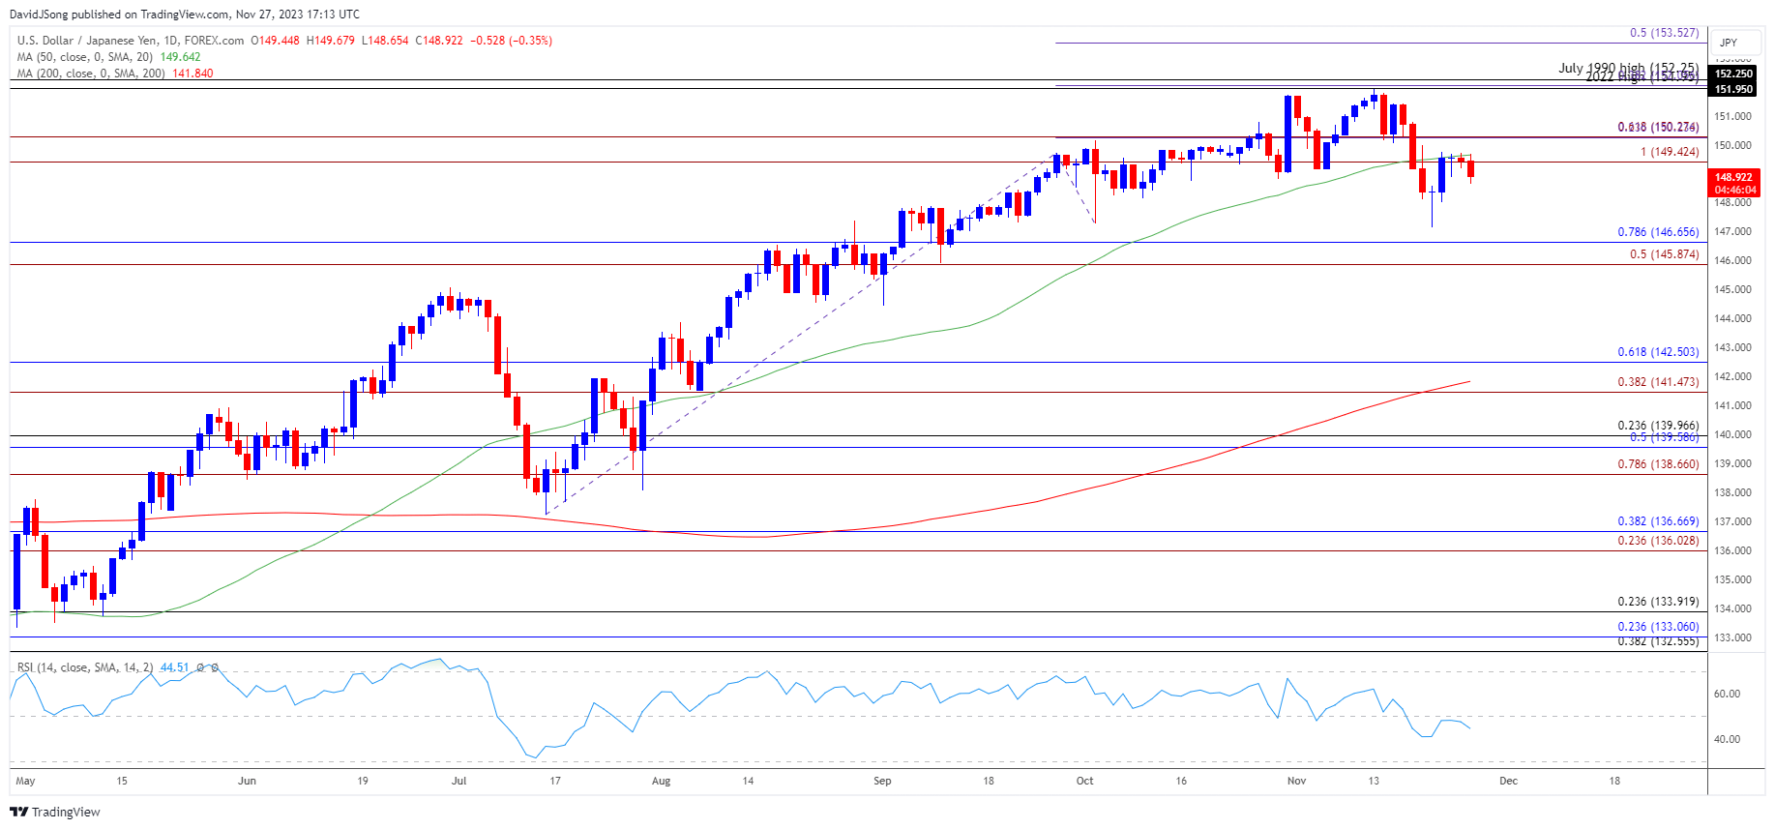Click the Aug label on time axis
Image resolution: width=1775 pixels, height=829 pixels.
661,781
